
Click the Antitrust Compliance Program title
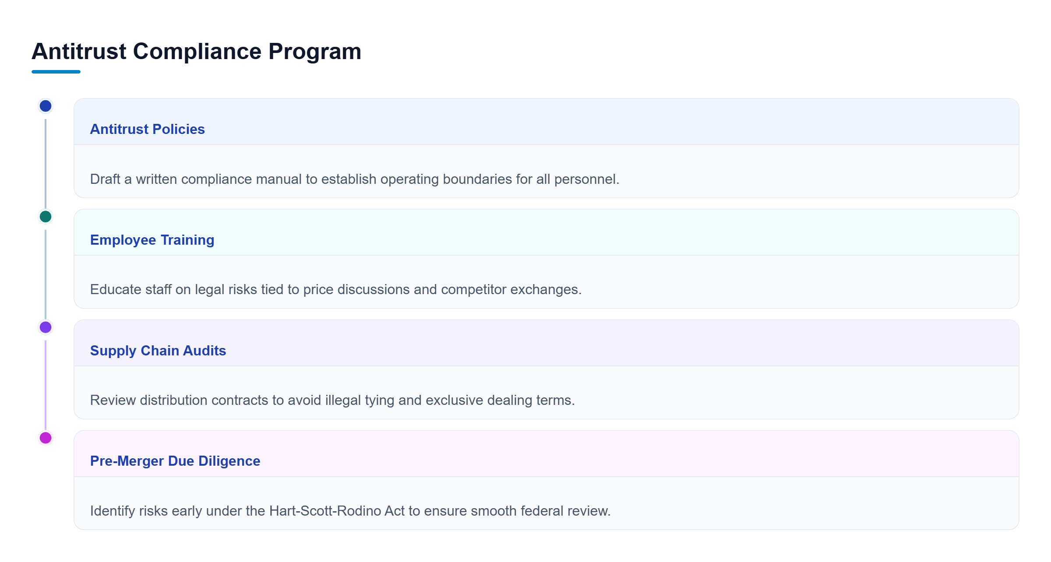pos(196,51)
